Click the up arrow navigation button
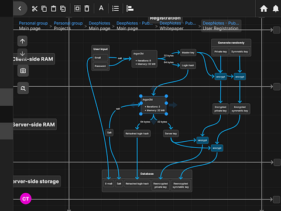The width and height of the screenshot is (281, 211). coord(22,41)
